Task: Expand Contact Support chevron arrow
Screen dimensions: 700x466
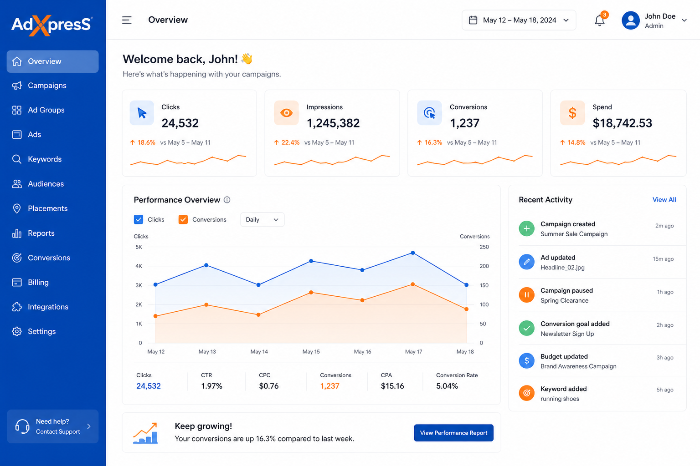Action: coord(89,426)
